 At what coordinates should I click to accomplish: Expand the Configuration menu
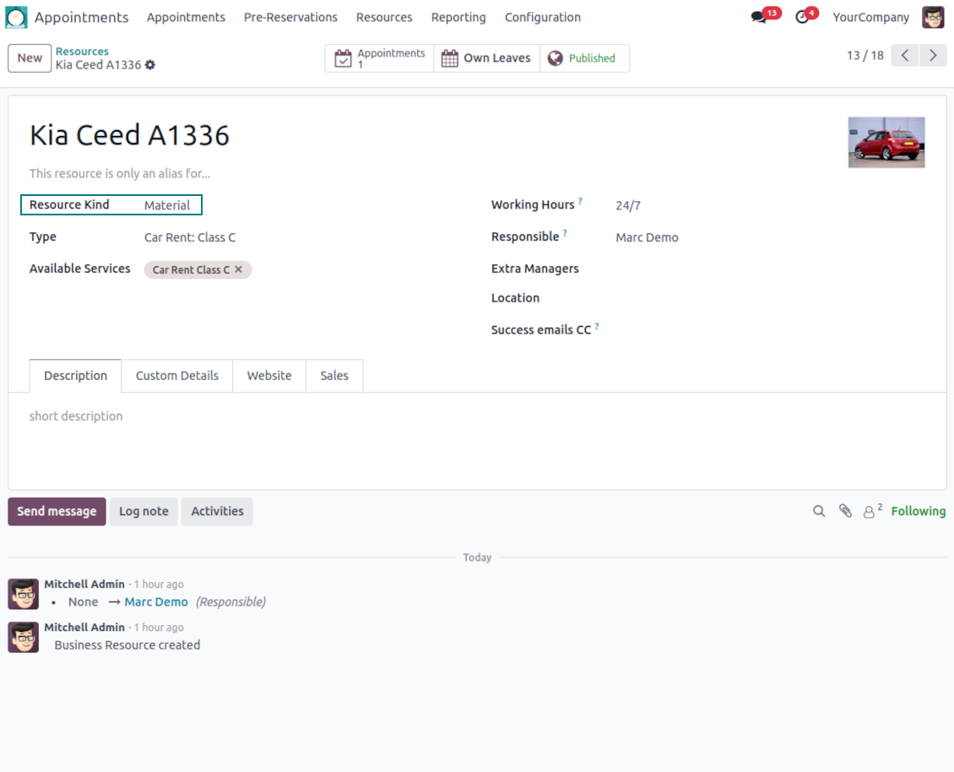(x=542, y=17)
